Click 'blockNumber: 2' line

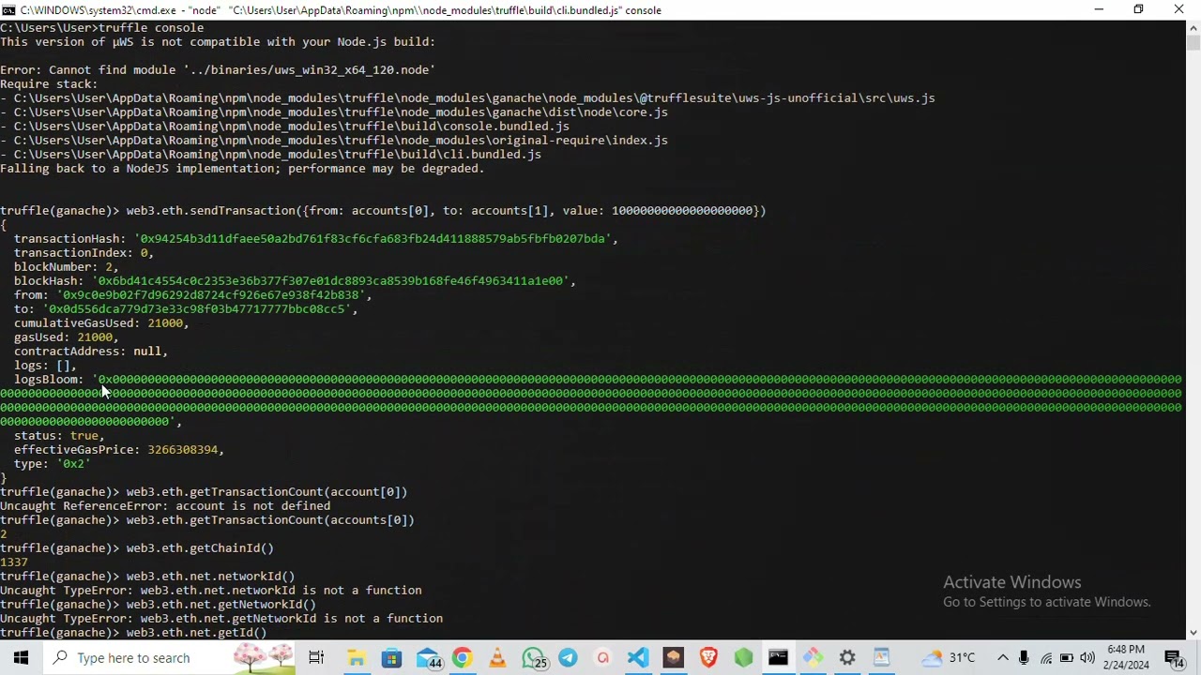click(66, 267)
